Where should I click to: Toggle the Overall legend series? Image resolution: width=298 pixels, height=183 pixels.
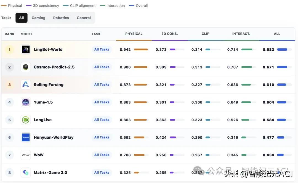coord(138,6)
